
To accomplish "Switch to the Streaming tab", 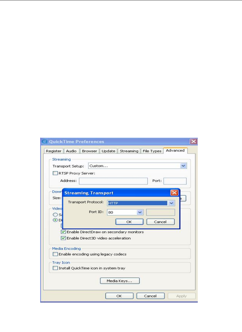I will pos(129,151).
